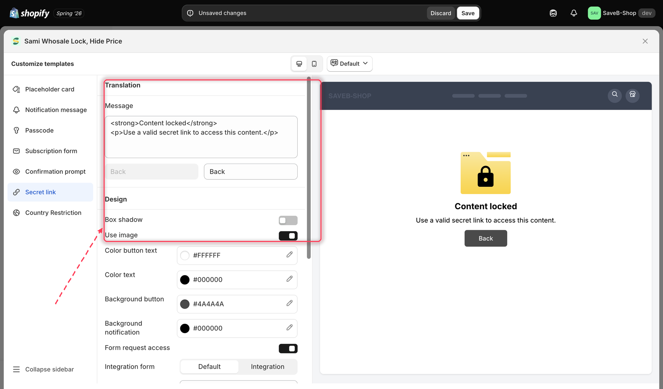Select Secret link menu item

(50, 192)
